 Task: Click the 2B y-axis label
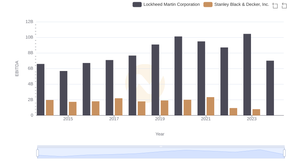tap(31, 100)
